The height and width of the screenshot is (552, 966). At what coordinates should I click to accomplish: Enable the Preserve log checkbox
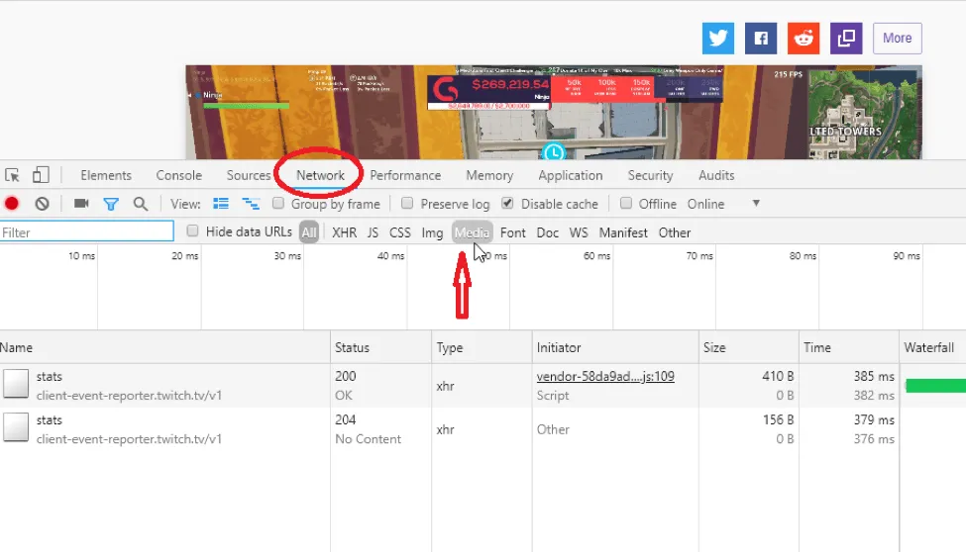coord(407,203)
